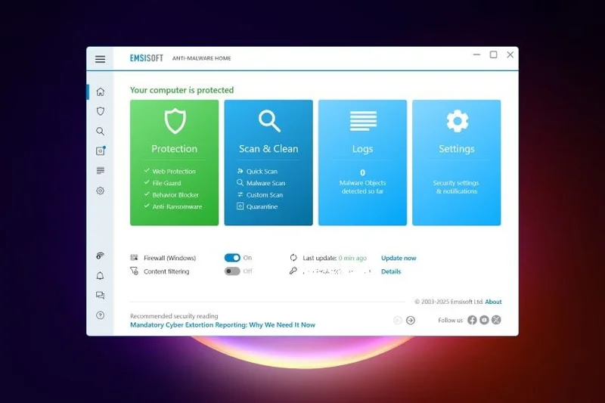
Task: Click the 'Last update: 0 min ago' text
Action: [x=334, y=258]
